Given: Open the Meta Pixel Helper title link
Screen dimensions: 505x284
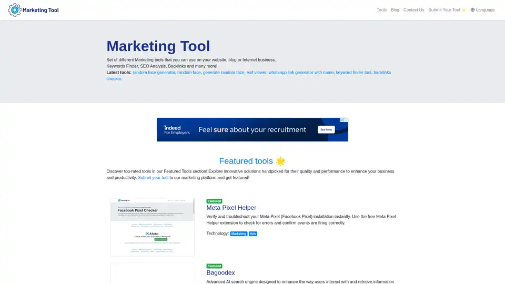Looking at the screenshot, I should tap(231, 208).
